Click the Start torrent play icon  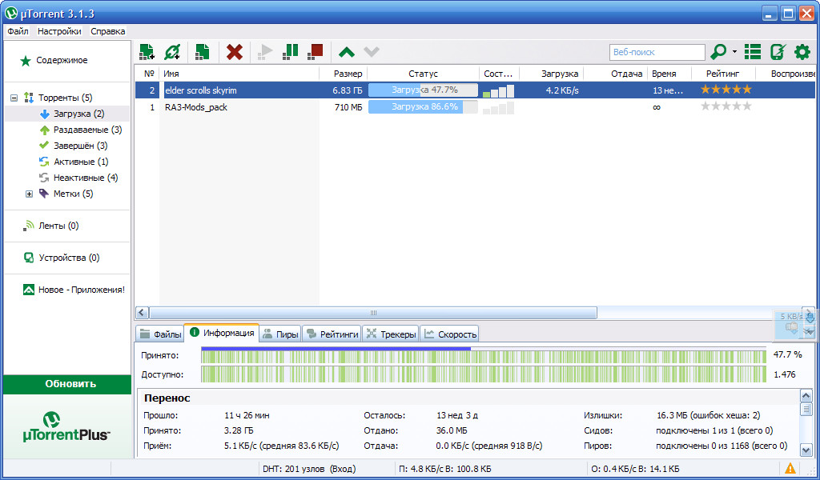(x=265, y=52)
